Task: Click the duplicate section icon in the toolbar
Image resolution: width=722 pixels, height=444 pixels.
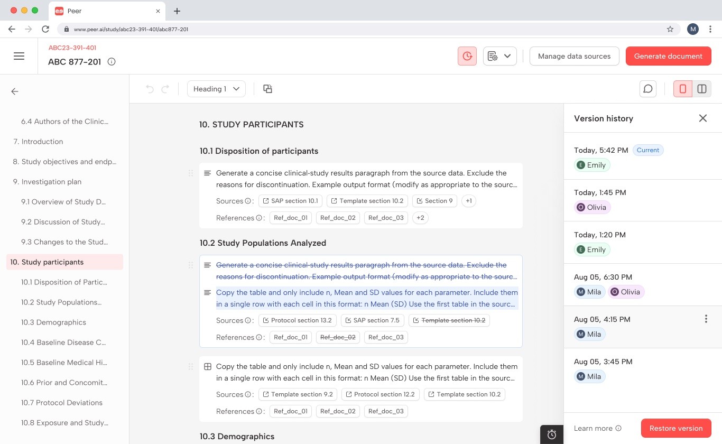Action: pyautogui.click(x=267, y=89)
